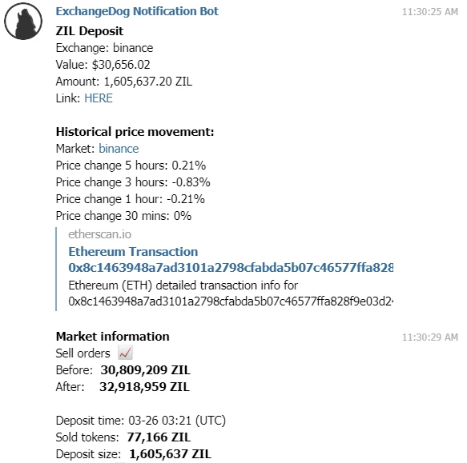This screenshot has height=463, width=467.
Task: Click the 11:30:29 AM message timestamp
Action: [x=430, y=337]
